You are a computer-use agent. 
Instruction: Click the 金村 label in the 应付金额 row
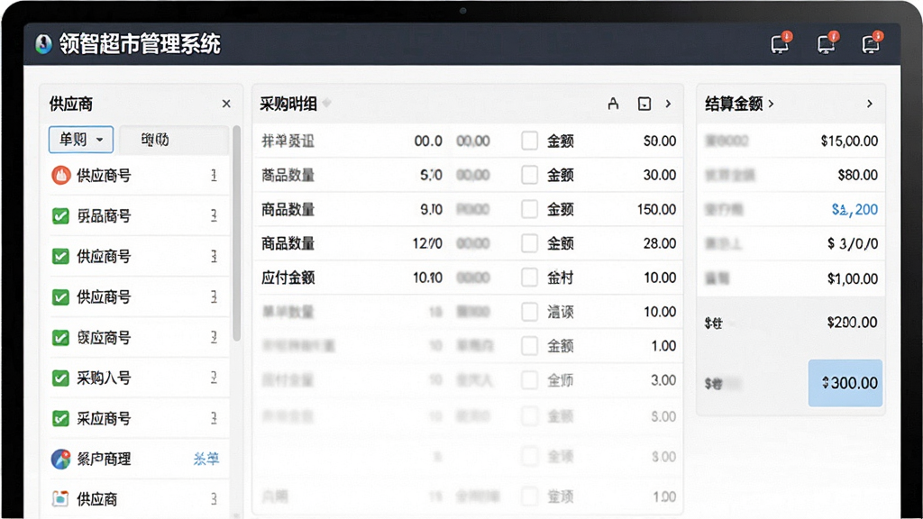(x=561, y=278)
